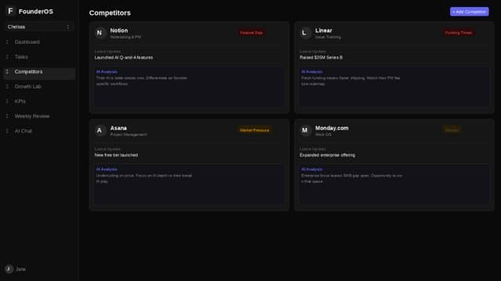
Task: Click the Asana avatar icon
Action: 99,130
